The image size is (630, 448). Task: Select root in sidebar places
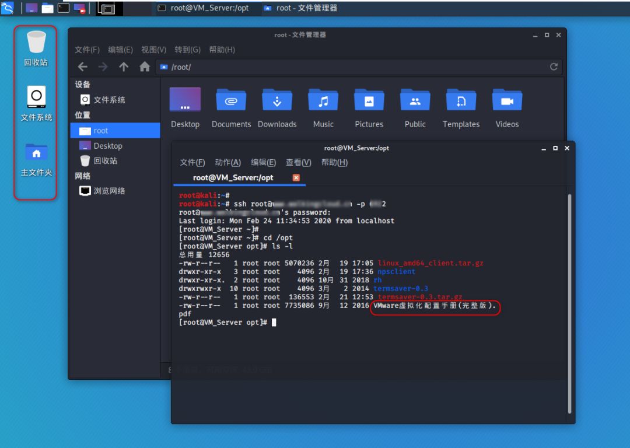[116, 131]
